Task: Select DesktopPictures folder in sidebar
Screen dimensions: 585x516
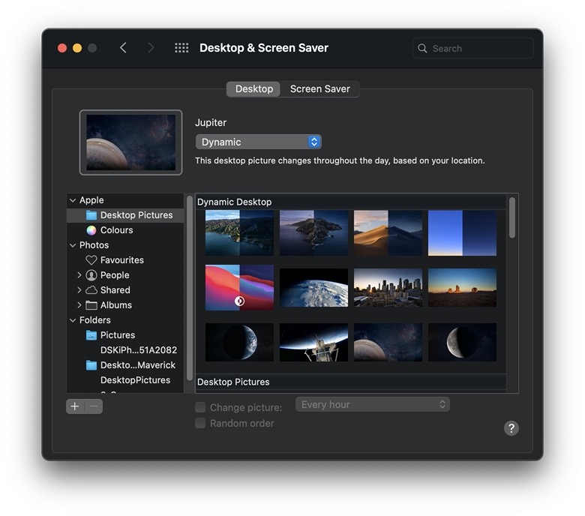Action: click(125, 379)
